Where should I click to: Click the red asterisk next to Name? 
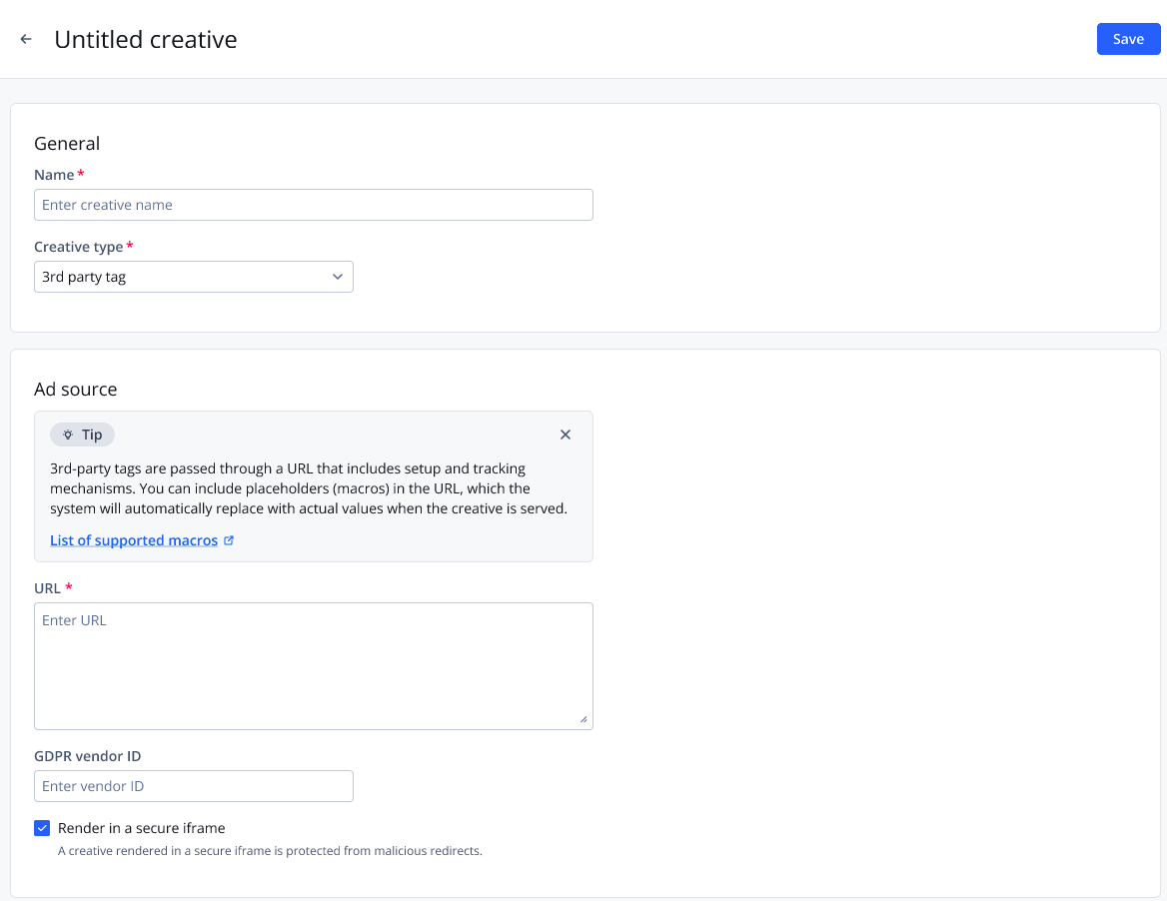(79, 174)
